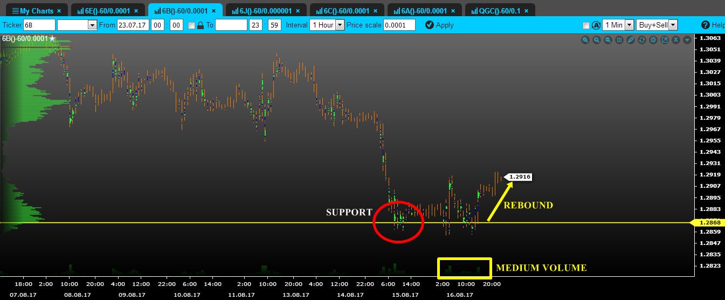Close the 6E()-60/0.0001 tab
Image resolution: width=725 pixels, height=300 pixels.
136,11
